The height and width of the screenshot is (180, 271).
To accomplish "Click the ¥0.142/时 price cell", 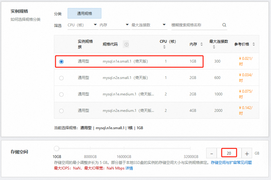I will click(246, 110).
